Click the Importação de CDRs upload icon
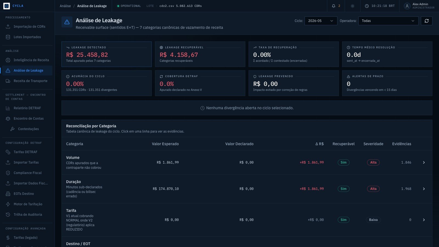This screenshot has width=439, height=247. [8, 27]
